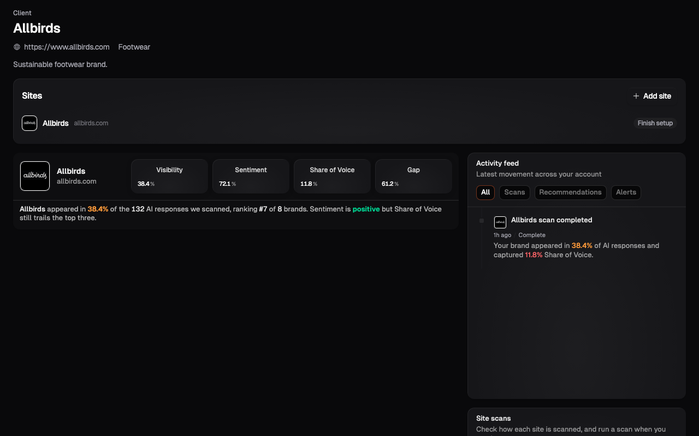The height and width of the screenshot is (436, 699).
Task: Click the Activity feed heading
Action: coord(497,163)
